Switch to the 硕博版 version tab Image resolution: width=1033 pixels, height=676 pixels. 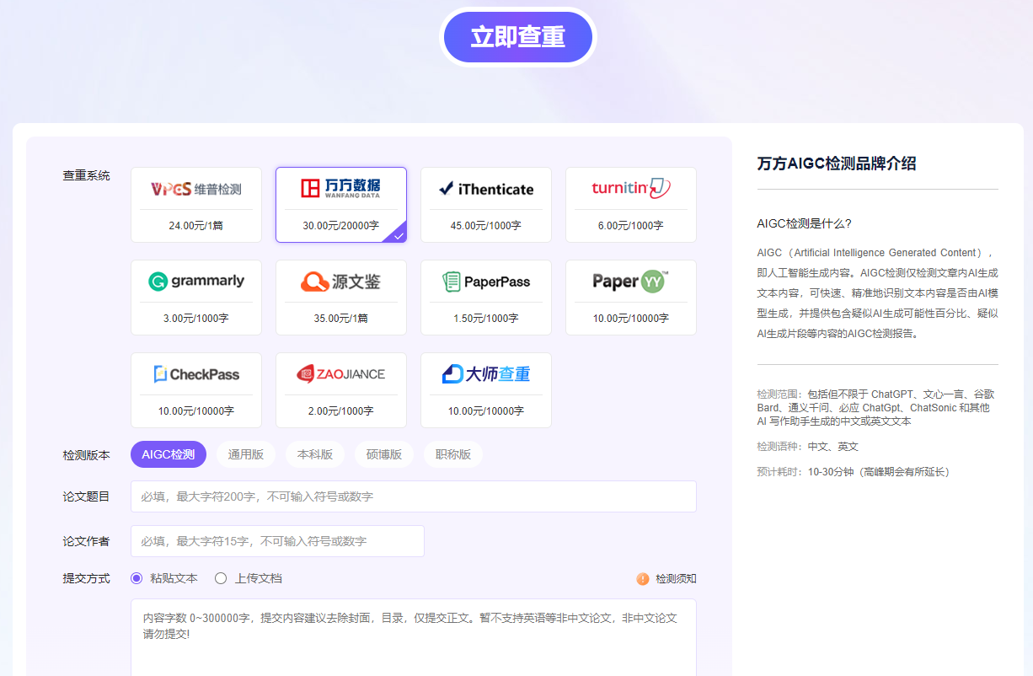(384, 454)
